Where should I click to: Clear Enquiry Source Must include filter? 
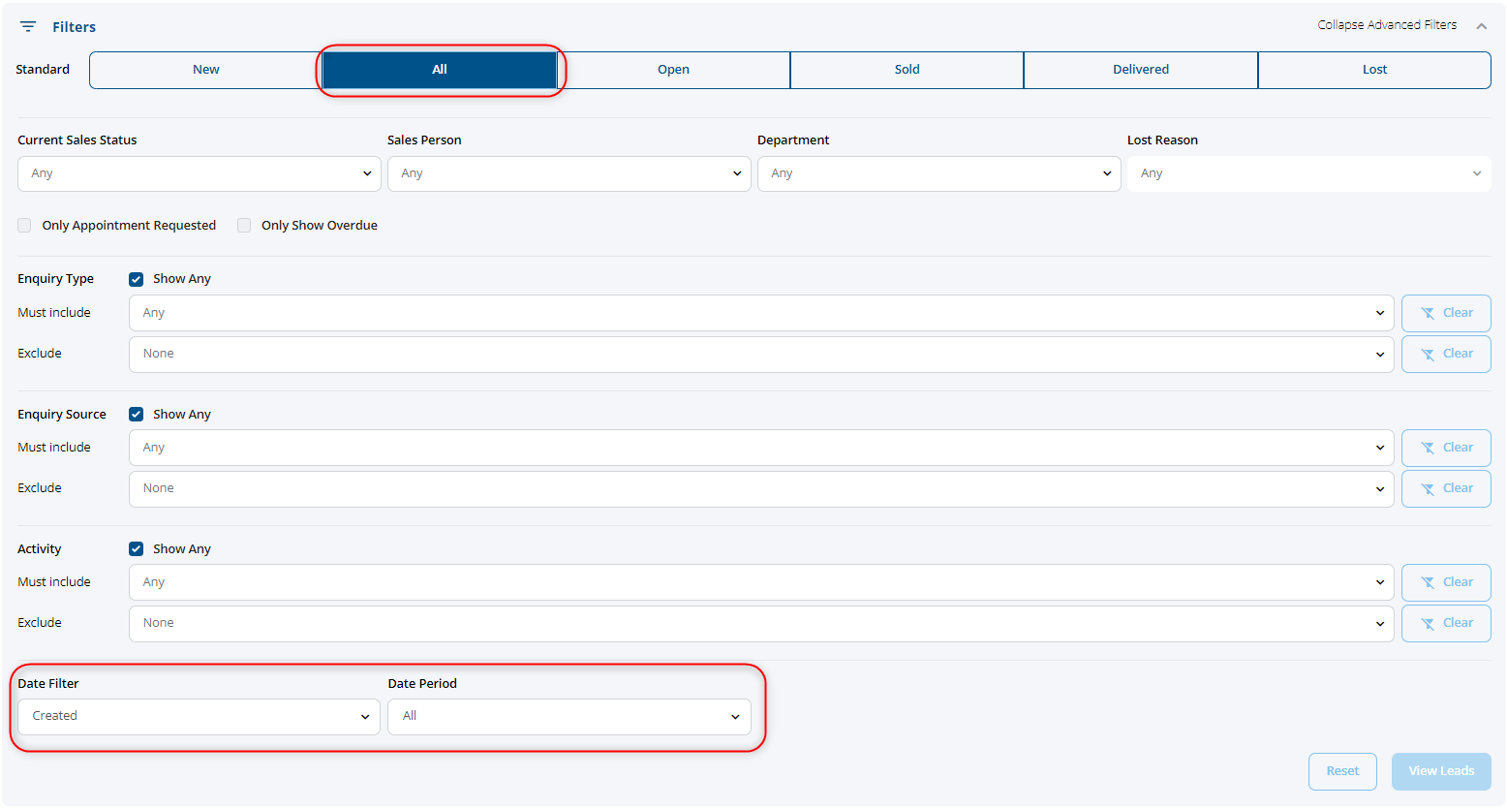click(x=1446, y=448)
